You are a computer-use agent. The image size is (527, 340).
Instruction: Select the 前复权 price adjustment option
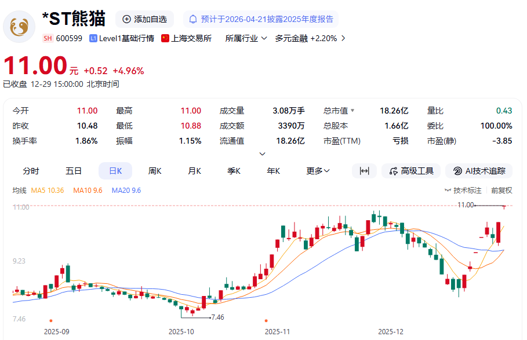click(501, 189)
